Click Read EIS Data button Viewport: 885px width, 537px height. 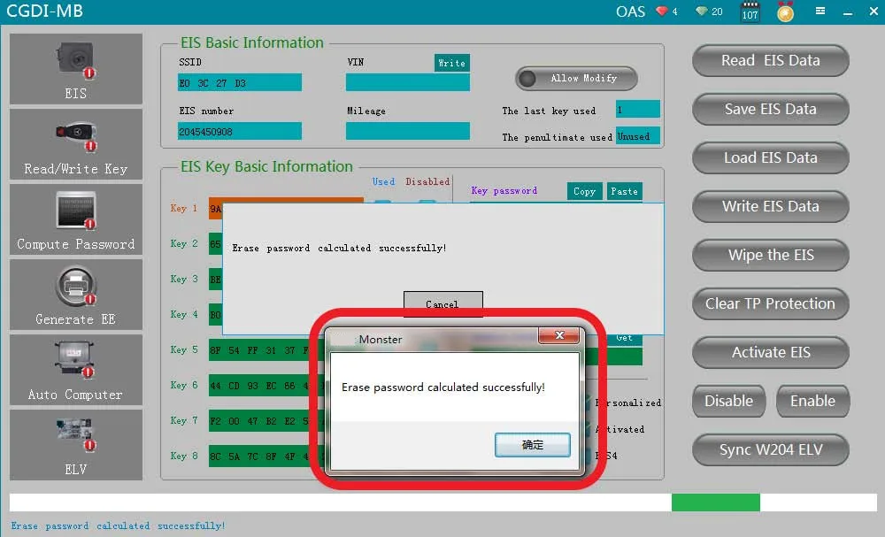tap(771, 60)
